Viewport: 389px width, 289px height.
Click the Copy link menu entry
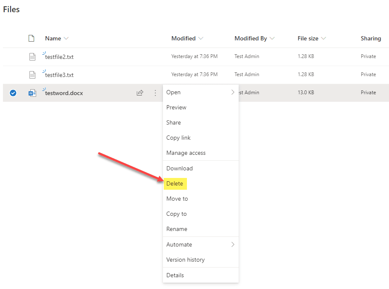177,138
